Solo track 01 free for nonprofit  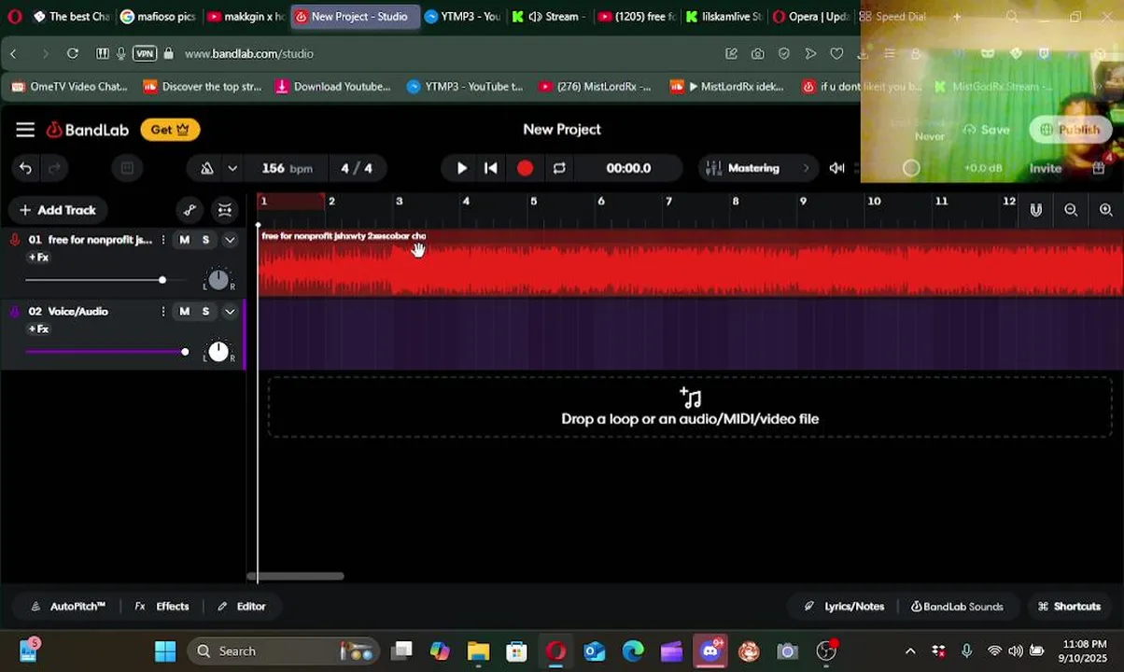point(205,240)
